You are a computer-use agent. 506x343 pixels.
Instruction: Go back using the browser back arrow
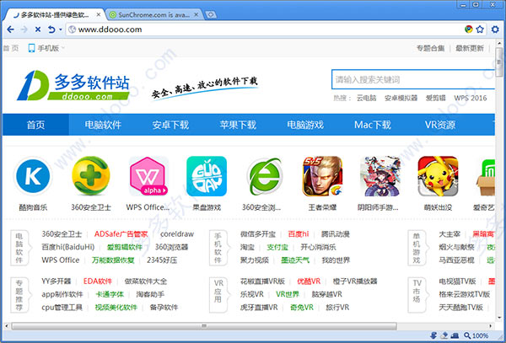[10, 29]
